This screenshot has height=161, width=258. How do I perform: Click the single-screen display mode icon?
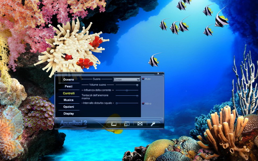[x=114, y=124]
